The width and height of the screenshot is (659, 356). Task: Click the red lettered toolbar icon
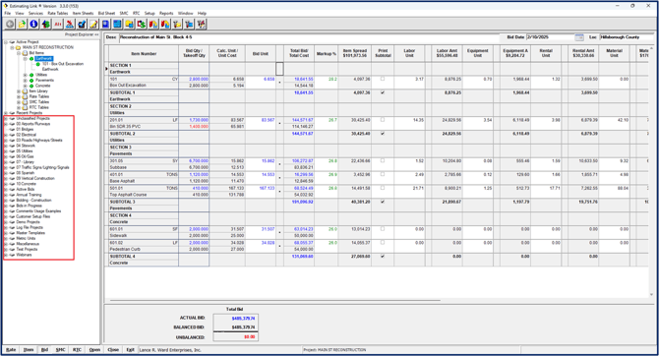[x=58, y=24]
